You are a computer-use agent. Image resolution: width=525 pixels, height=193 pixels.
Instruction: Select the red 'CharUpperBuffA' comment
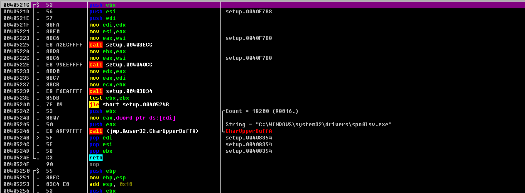click(249, 131)
